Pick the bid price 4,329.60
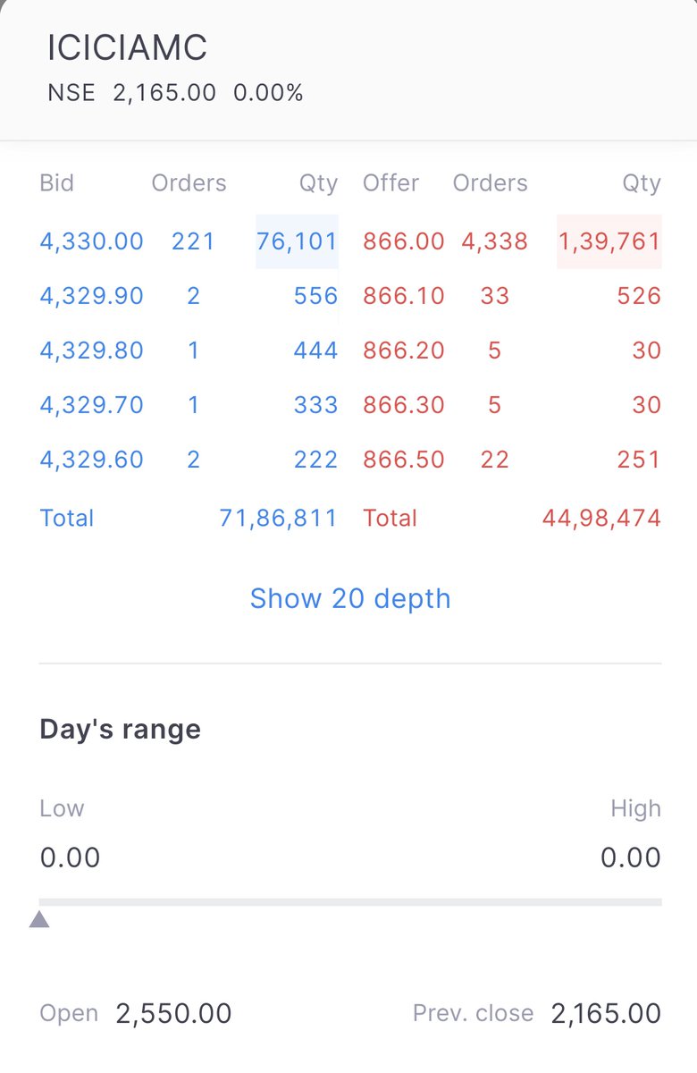Screen dimensions: 697x1073 click(92, 460)
